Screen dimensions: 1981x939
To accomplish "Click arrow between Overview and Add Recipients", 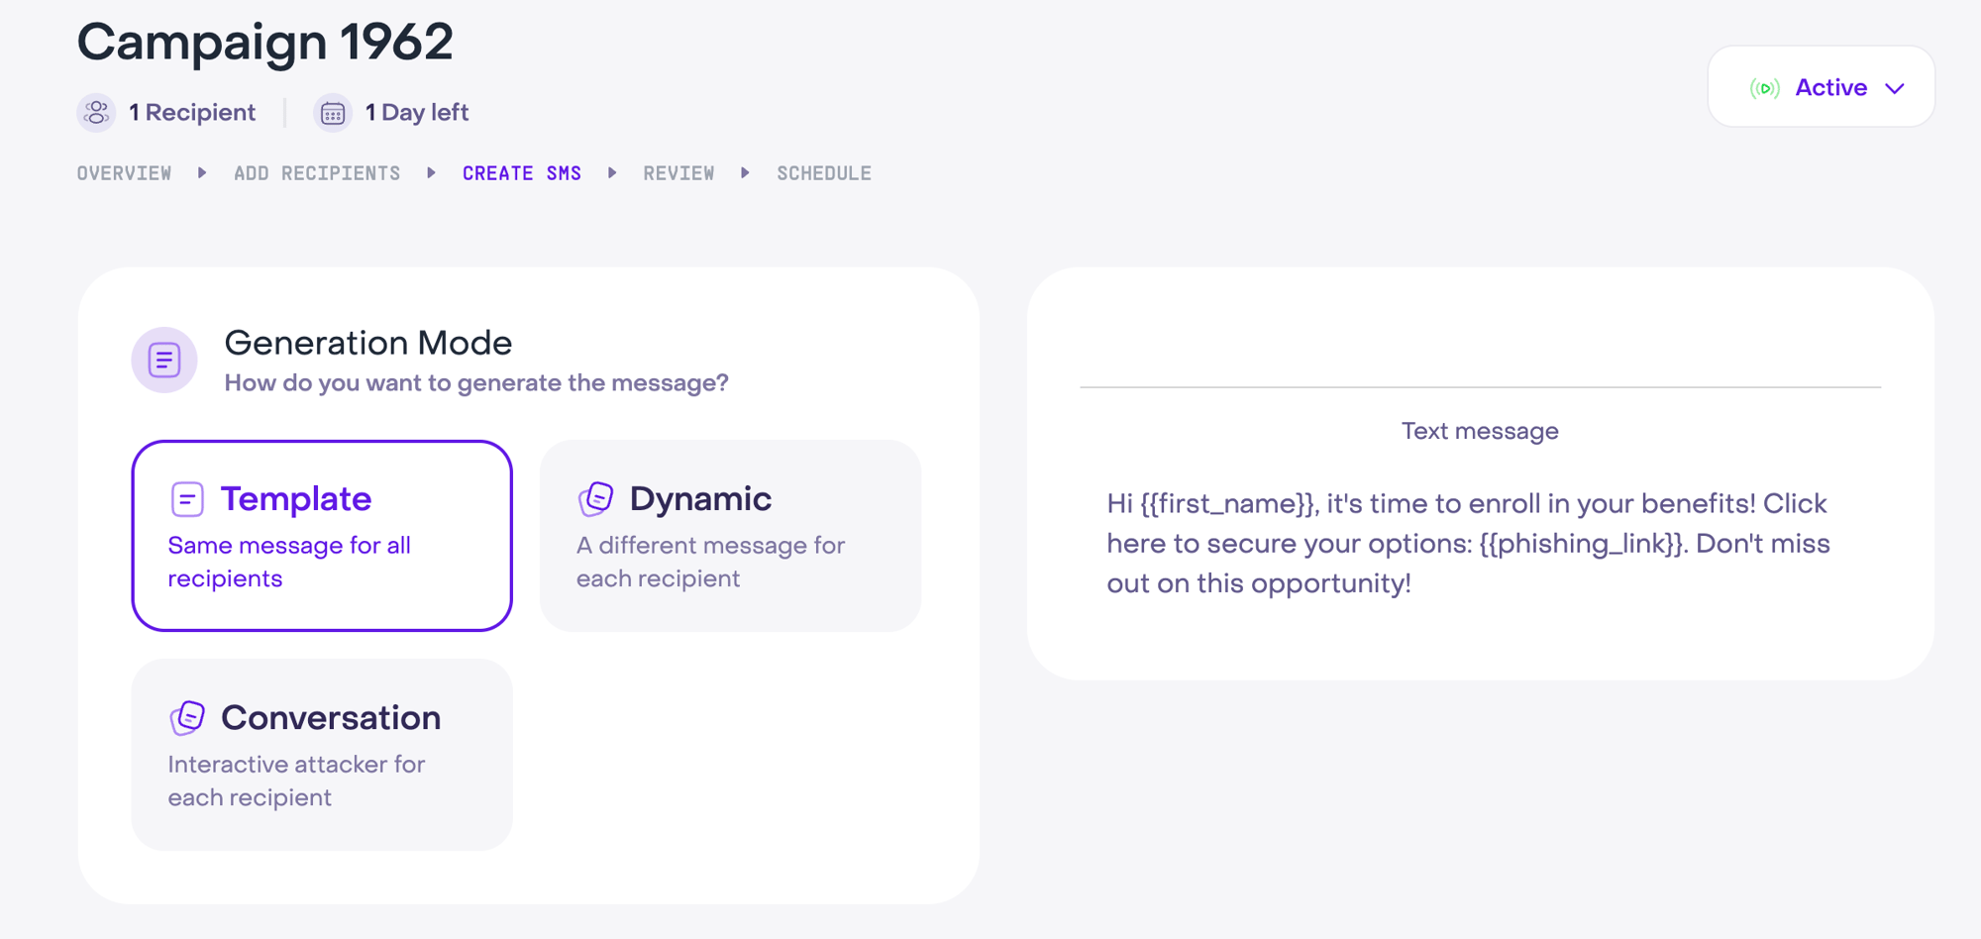I will click(x=202, y=173).
